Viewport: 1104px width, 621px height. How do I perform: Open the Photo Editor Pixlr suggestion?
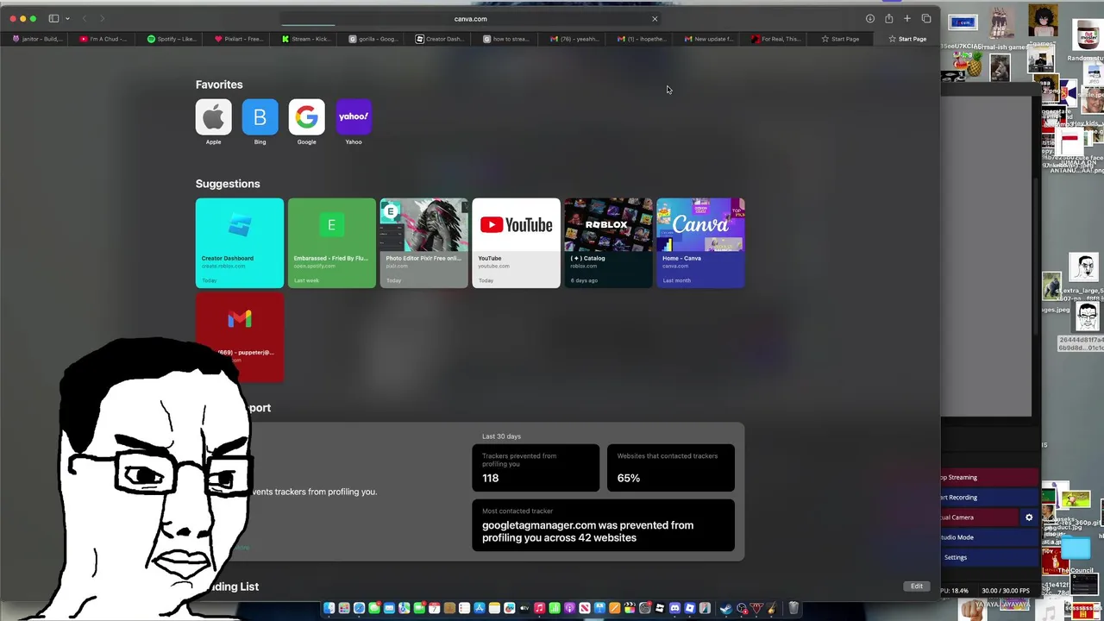[423, 243]
